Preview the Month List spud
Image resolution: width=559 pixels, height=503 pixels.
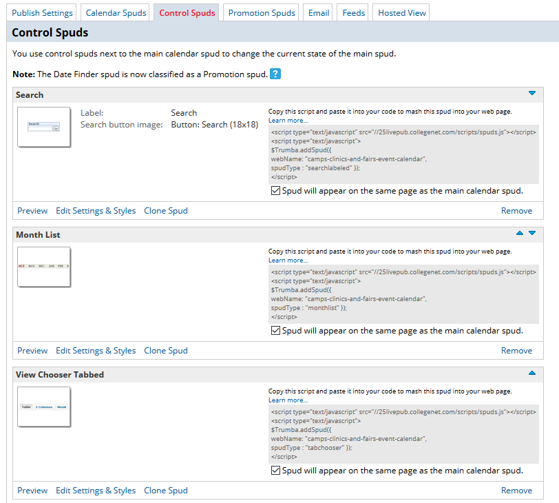32,350
